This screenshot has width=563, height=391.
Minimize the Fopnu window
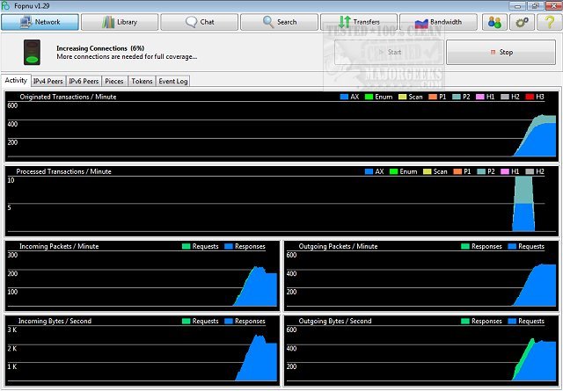tap(517, 6)
